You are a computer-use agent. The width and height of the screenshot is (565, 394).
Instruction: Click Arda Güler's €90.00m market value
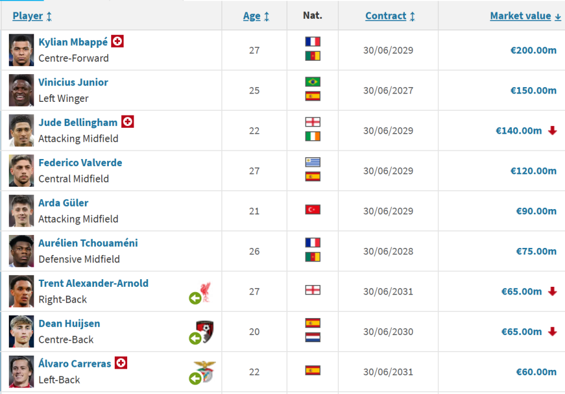pos(536,211)
